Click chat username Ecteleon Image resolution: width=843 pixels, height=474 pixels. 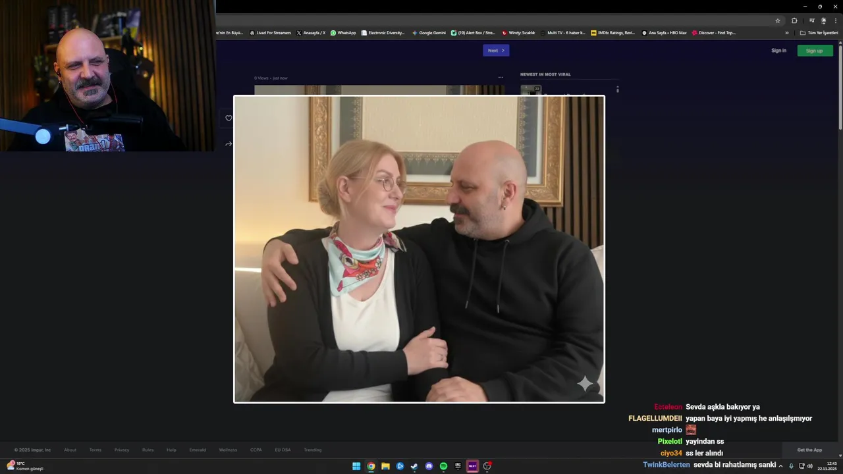coord(668,407)
